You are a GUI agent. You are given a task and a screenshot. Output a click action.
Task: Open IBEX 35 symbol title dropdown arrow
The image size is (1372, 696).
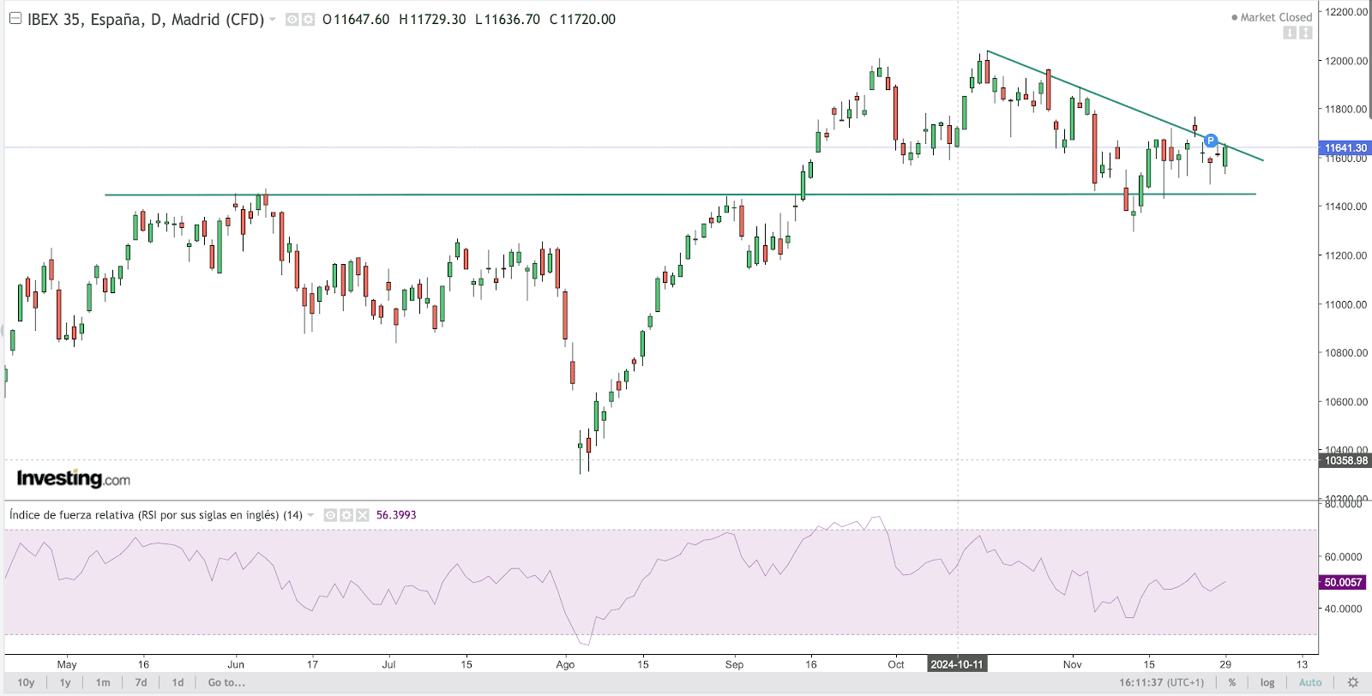click(x=273, y=19)
